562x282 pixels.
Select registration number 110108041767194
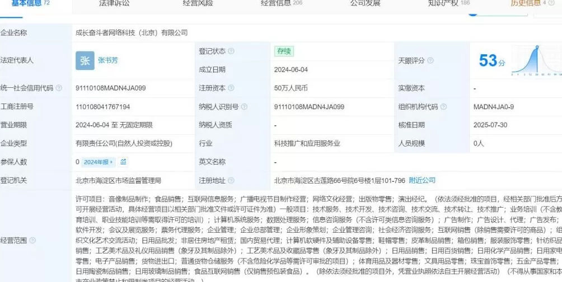click(x=103, y=107)
